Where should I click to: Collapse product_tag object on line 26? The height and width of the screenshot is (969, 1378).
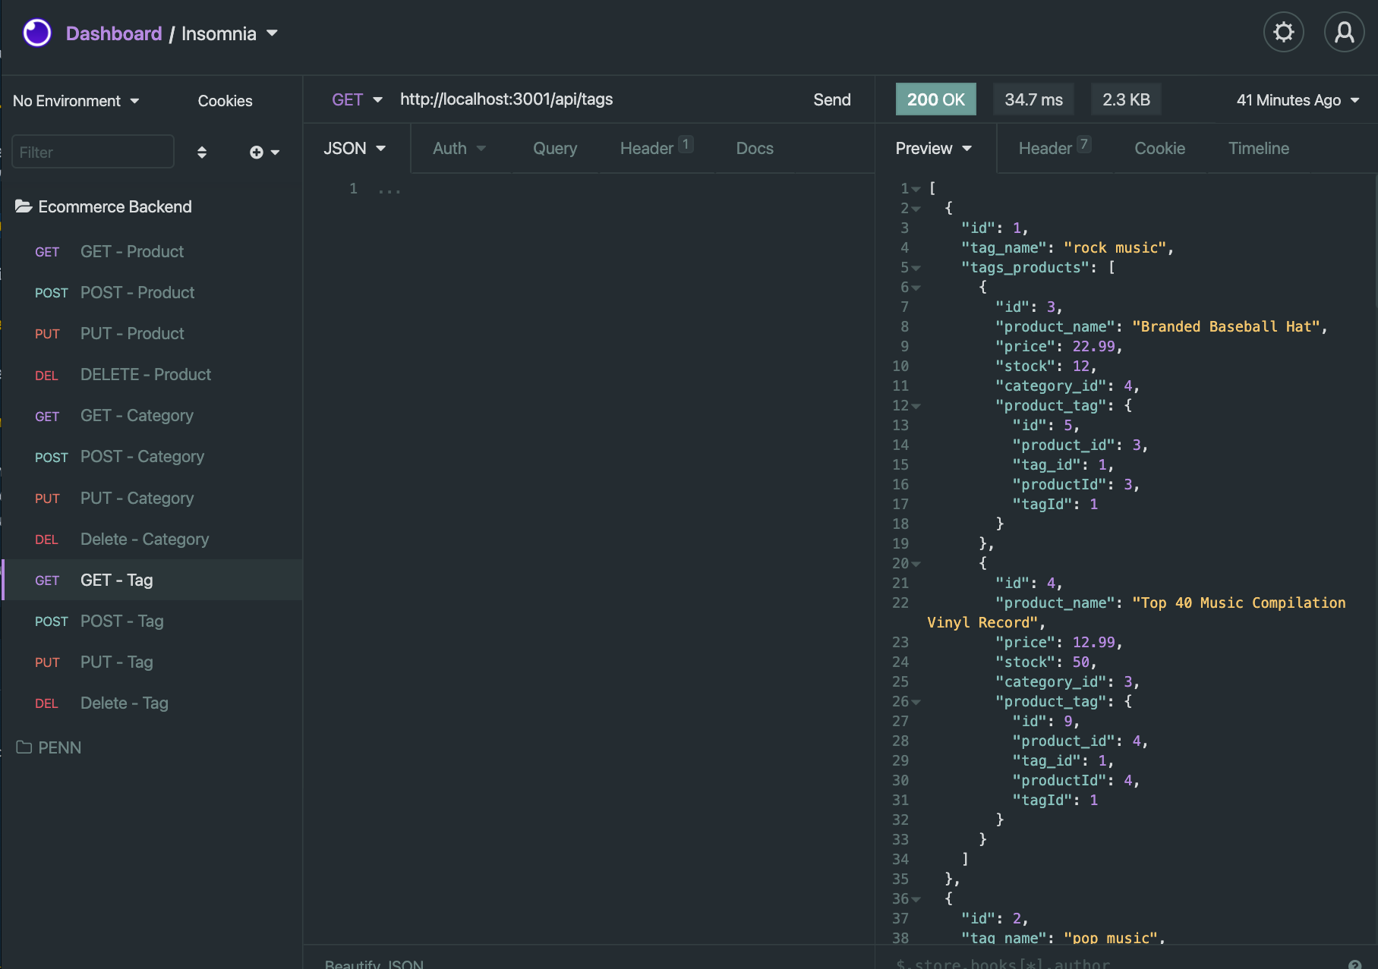(x=916, y=702)
